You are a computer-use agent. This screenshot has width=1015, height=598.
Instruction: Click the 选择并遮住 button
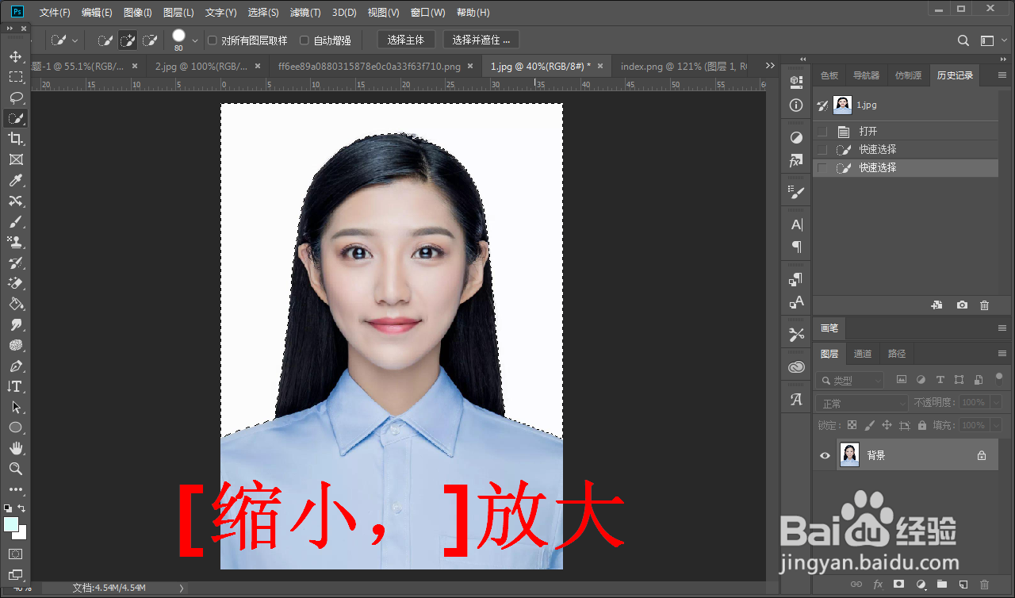click(x=481, y=38)
